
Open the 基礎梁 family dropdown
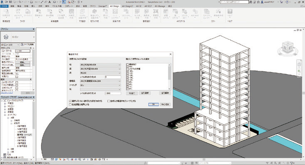100,81
